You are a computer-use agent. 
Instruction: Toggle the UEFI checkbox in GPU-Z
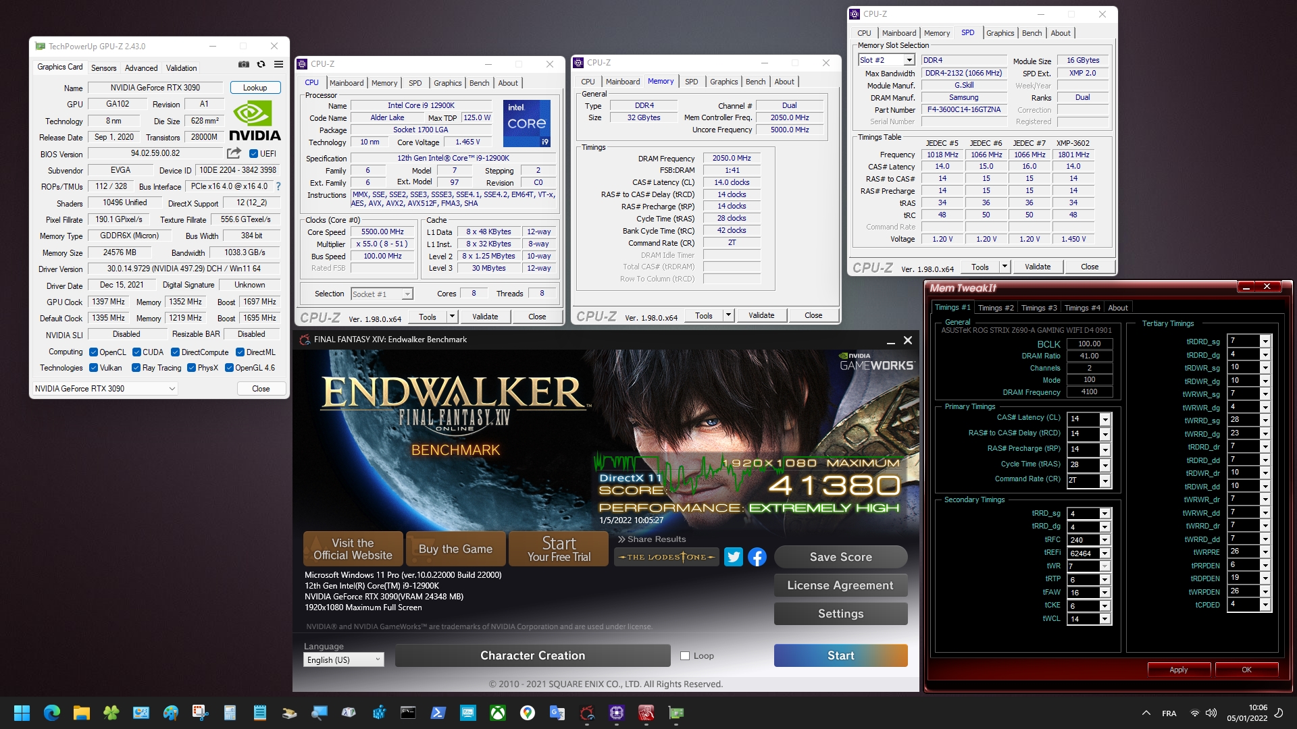coord(254,154)
